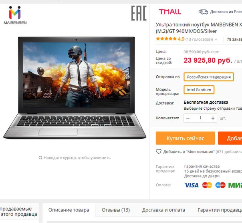
Task: Click the MAIBENBEN brand logo
Action: [15, 15]
